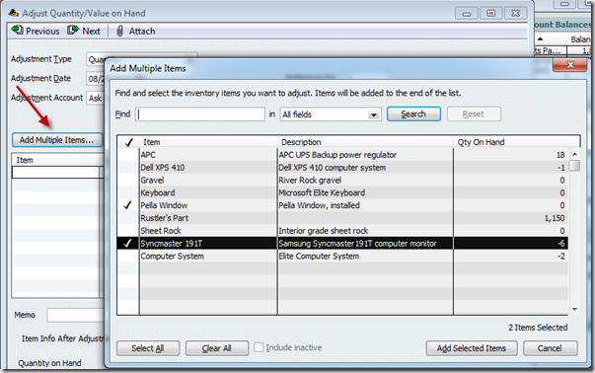Minimize the Adjust Quantity/Value window
595x373 pixels.
(467, 13)
